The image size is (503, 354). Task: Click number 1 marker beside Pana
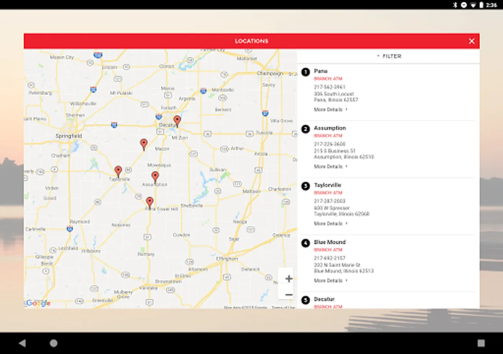(305, 72)
